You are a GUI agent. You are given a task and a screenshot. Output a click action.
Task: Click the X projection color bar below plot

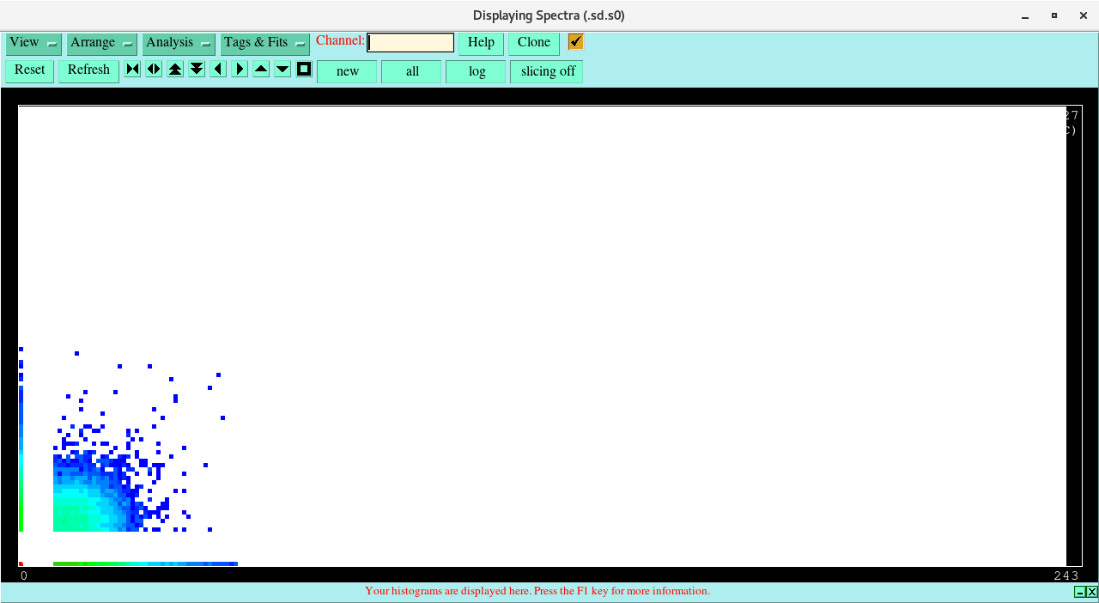[x=145, y=564]
